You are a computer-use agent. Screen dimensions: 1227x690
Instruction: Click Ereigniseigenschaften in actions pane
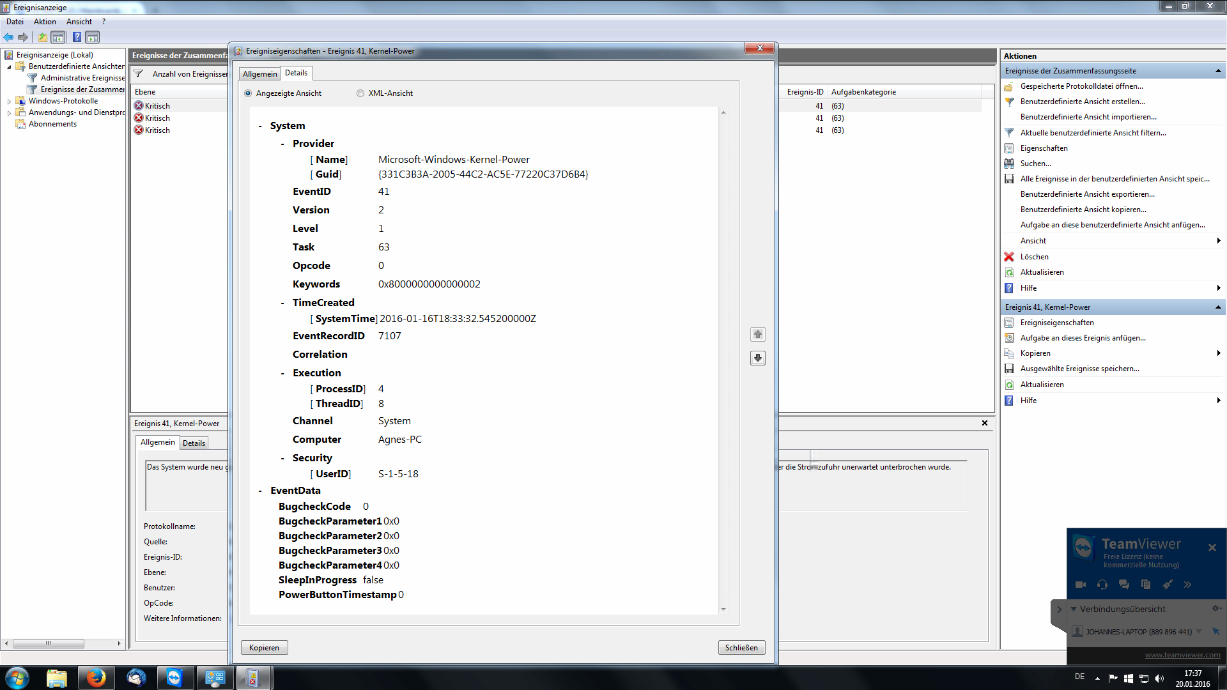pos(1057,323)
